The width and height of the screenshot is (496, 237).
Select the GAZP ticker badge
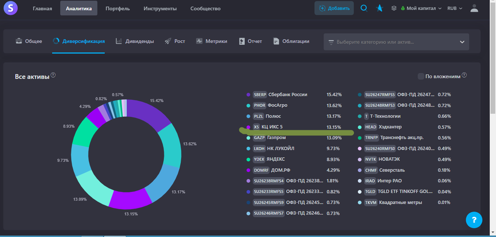(259, 138)
